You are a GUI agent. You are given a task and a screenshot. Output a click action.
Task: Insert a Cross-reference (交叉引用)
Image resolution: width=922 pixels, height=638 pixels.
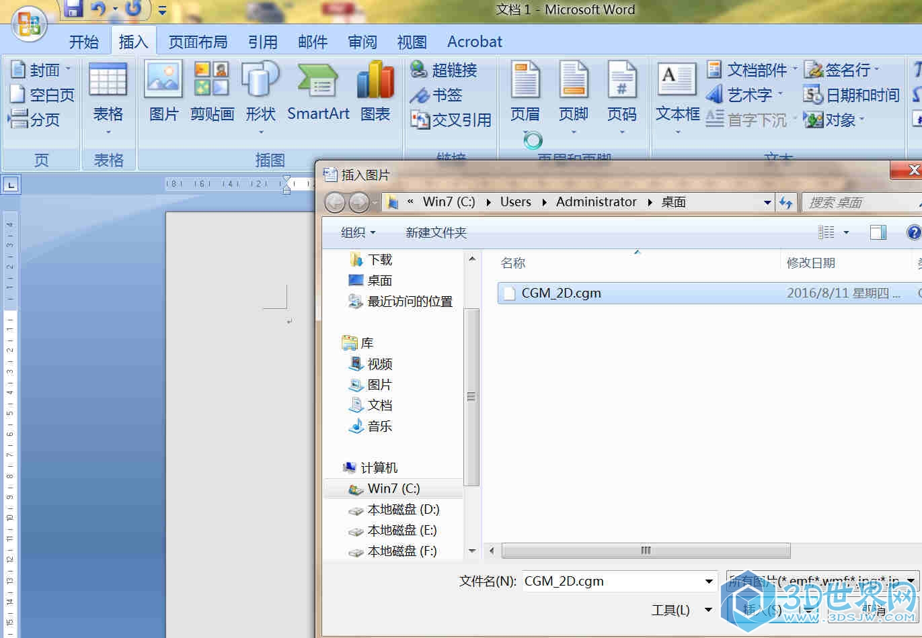(451, 120)
